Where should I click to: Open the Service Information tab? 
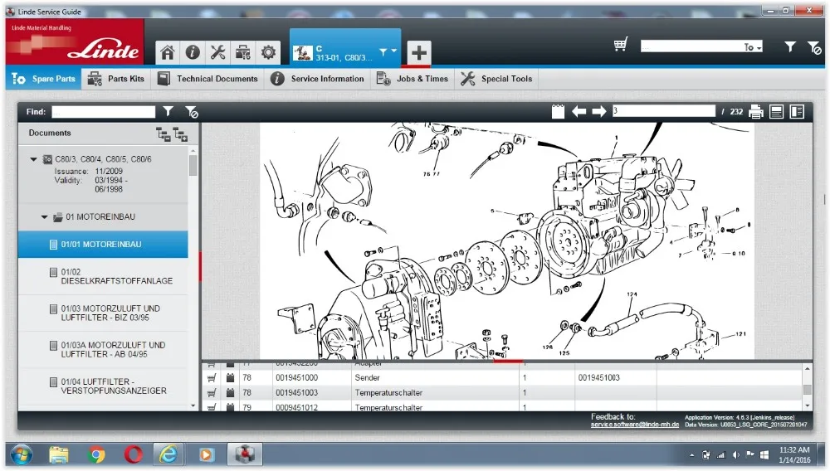[317, 79]
